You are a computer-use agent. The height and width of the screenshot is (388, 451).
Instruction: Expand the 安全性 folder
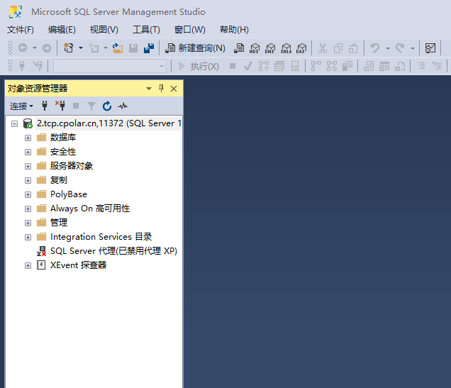coord(28,152)
